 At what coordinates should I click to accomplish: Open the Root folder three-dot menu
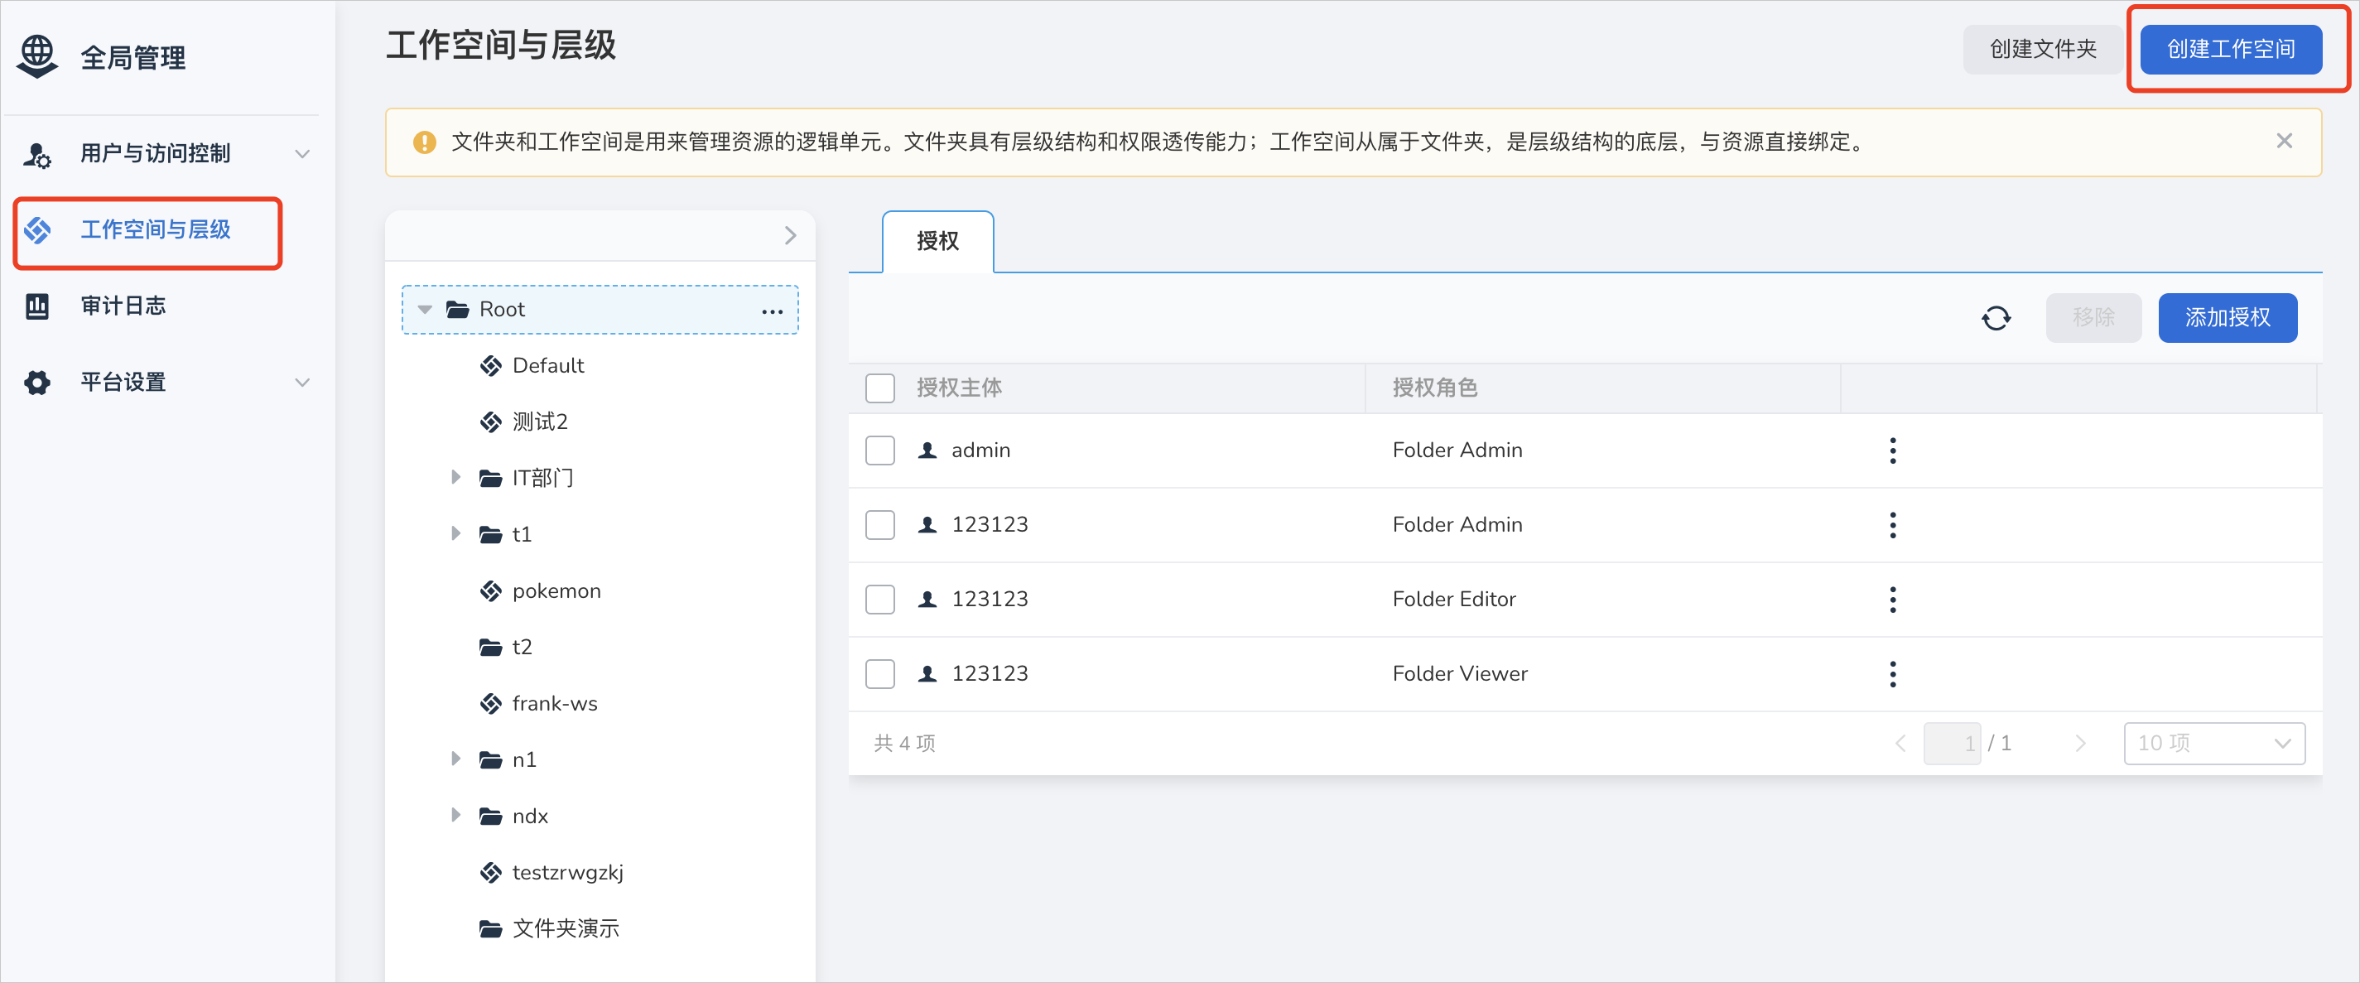[x=773, y=311]
